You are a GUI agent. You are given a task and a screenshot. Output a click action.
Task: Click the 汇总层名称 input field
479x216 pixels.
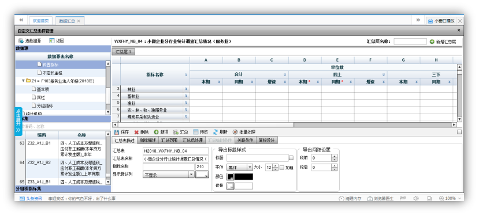click(x=410, y=41)
